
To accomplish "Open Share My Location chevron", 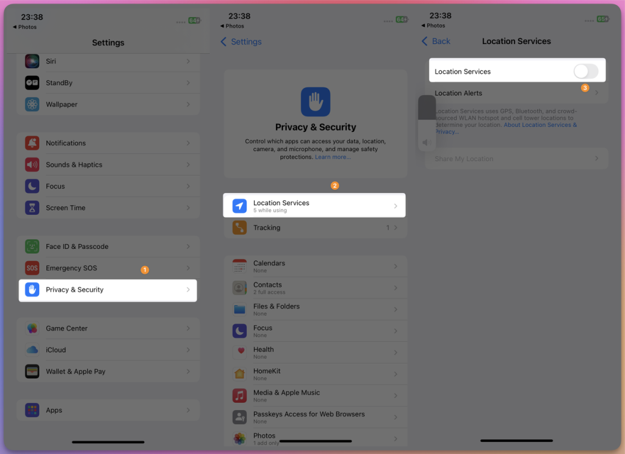I will 597,159.
